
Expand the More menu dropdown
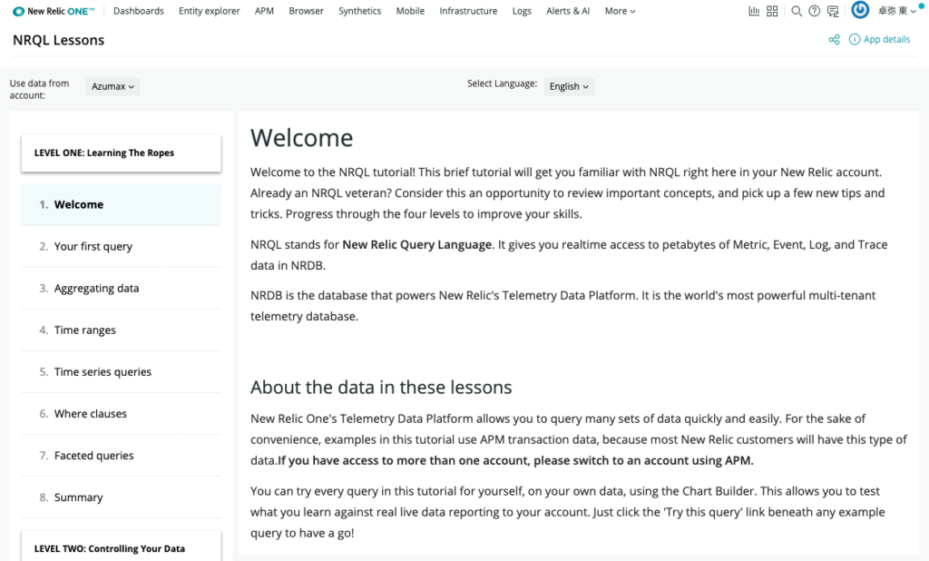tap(620, 11)
